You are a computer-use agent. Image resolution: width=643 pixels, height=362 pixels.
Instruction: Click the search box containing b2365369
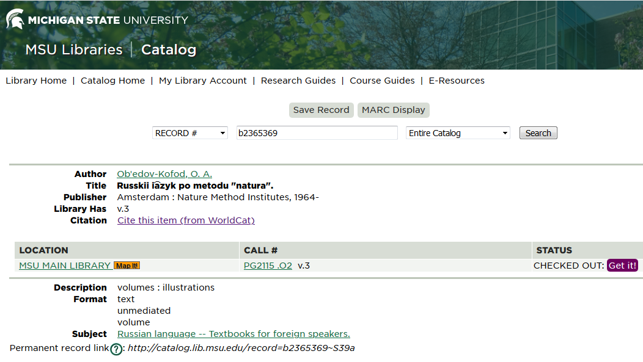(x=317, y=133)
